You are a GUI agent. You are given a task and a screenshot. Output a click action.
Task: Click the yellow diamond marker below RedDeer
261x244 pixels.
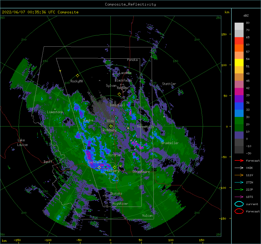(119, 94)
